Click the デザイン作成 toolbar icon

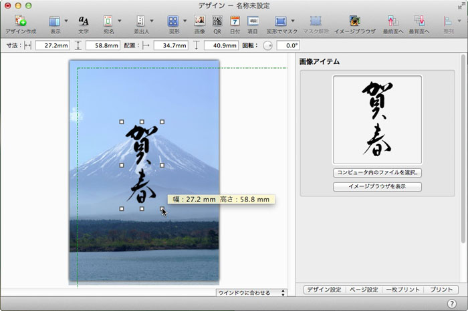tap(21, 21)
